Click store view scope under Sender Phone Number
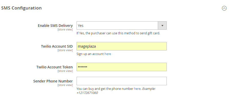The width and height of the screenshot is (229, 96). (x=65, y=85)
